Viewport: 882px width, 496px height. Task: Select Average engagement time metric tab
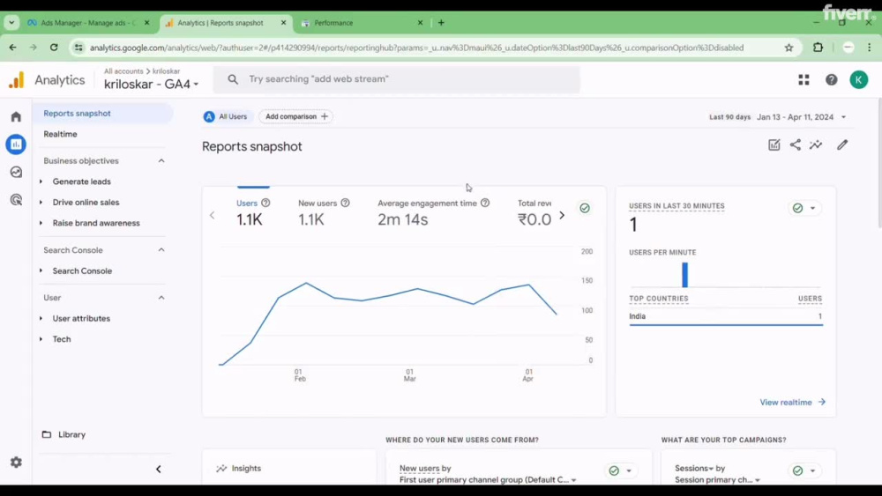click(x=434, y=211)
